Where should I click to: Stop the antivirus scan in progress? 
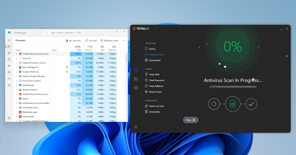(190, 120)
